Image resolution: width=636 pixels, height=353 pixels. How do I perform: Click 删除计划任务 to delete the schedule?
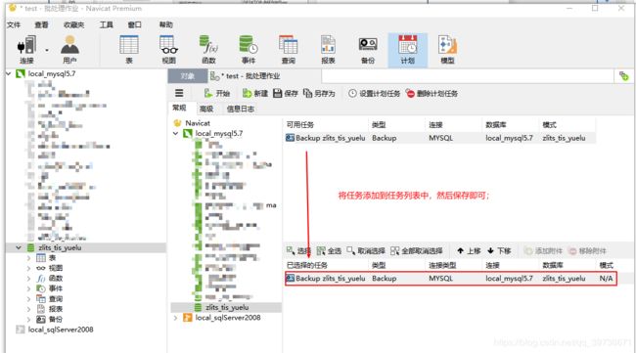click(432, 94)
